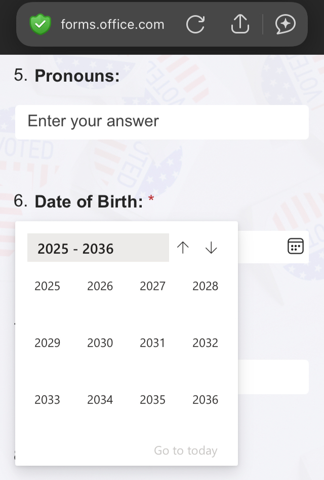Click the 2025 - 2036 range header
The width and height of the screenshot is (324, 480).
(x=98, y=248)
